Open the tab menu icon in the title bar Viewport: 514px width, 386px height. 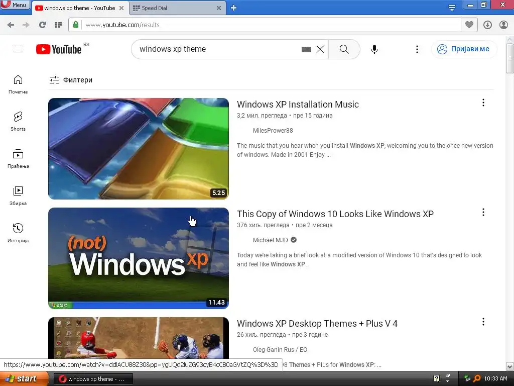tap(452, 8)
